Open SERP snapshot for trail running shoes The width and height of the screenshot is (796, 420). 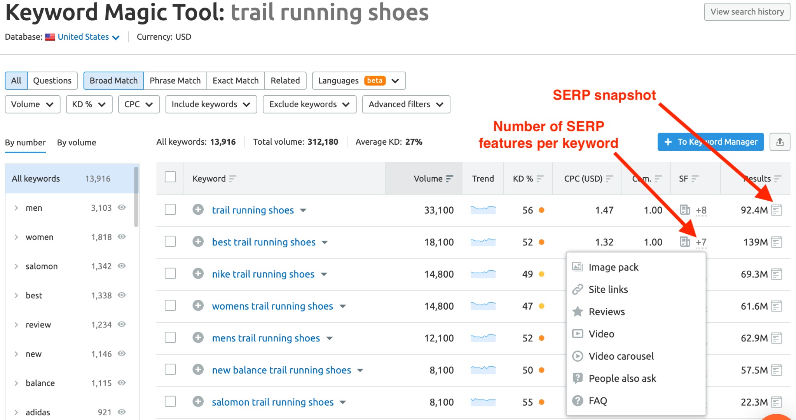point(777,210)
